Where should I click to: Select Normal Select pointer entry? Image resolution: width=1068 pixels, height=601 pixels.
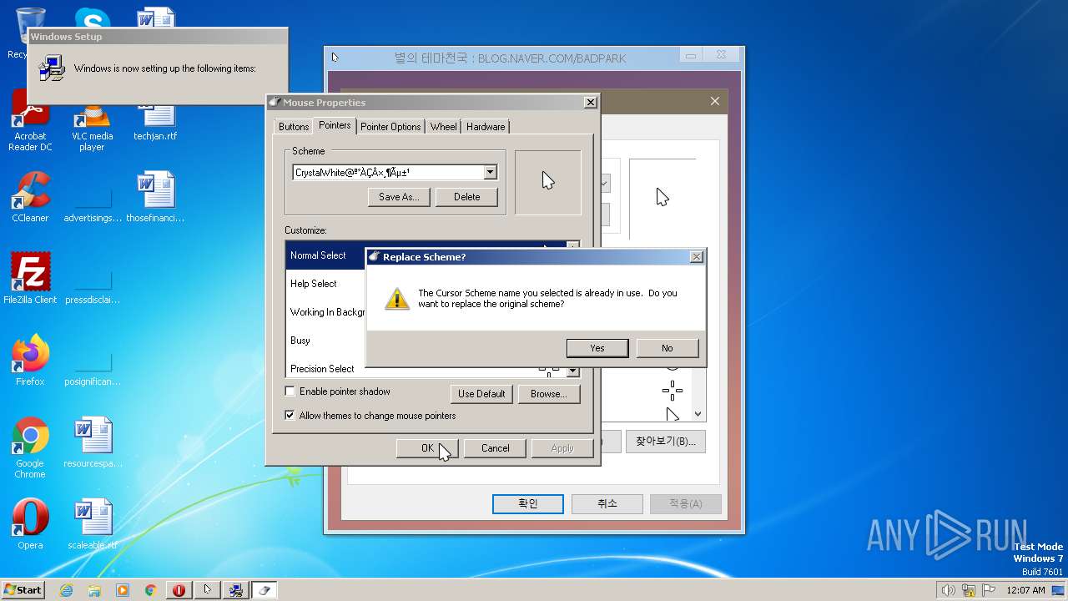pos(325,255)
